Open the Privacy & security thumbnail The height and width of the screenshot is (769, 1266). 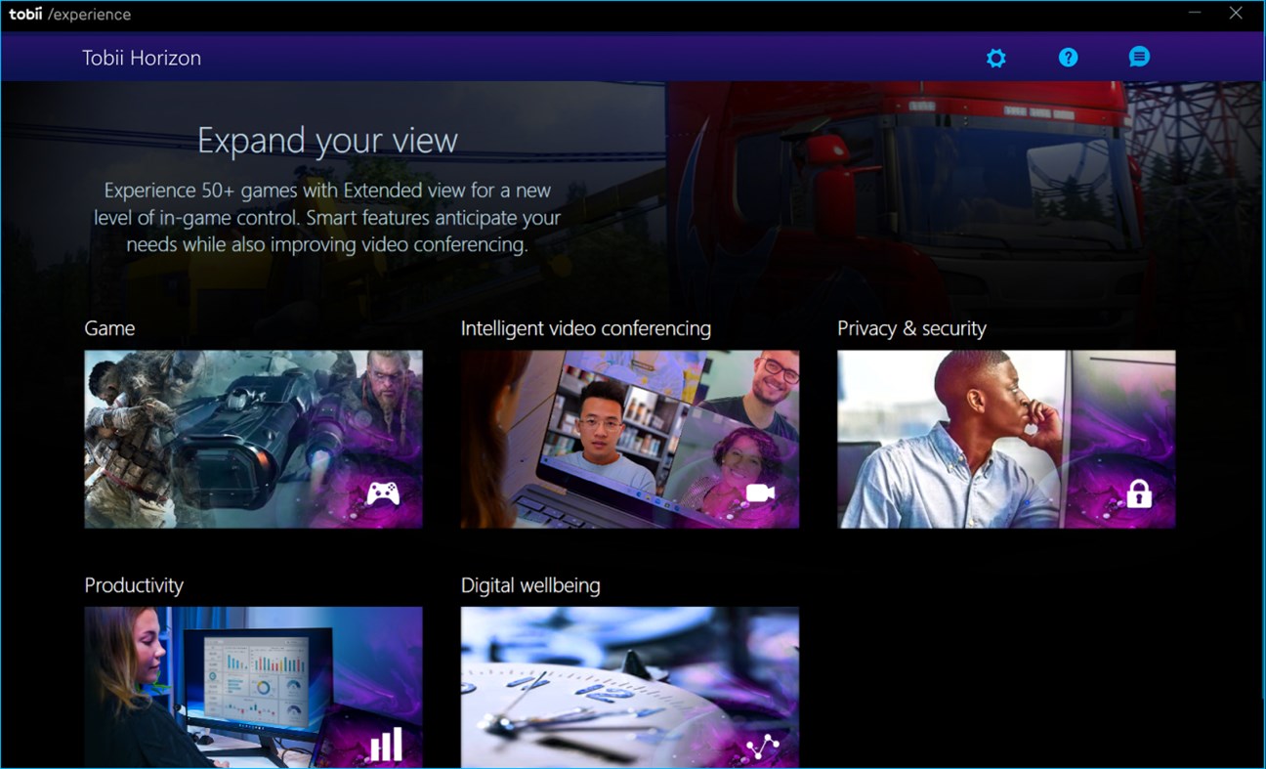1006,438
